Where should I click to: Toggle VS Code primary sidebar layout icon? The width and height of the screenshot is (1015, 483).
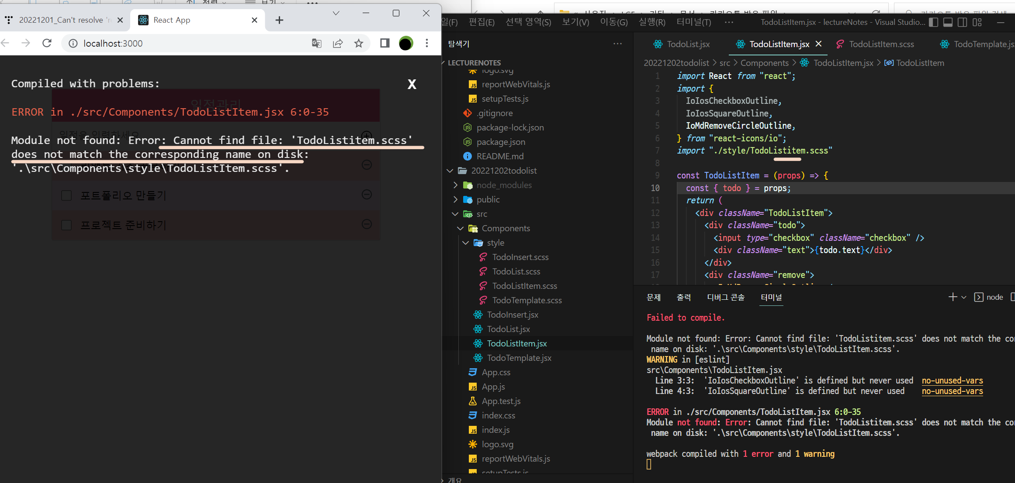coord(933,22)
